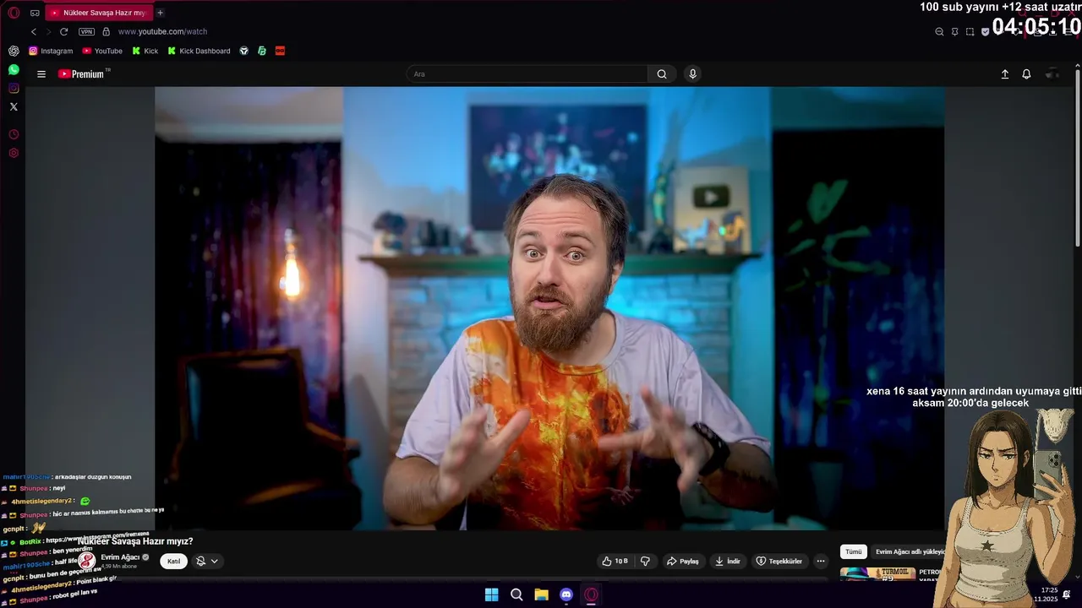Open the Windows Start menu

(491, 594)
